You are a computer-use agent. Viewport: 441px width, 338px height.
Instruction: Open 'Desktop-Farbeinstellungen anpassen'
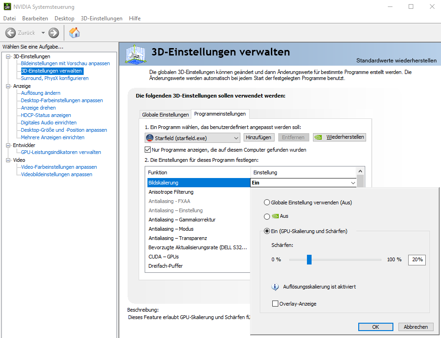point(62,100)
